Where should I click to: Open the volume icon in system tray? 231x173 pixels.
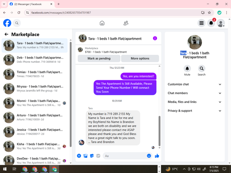point(199,169)
